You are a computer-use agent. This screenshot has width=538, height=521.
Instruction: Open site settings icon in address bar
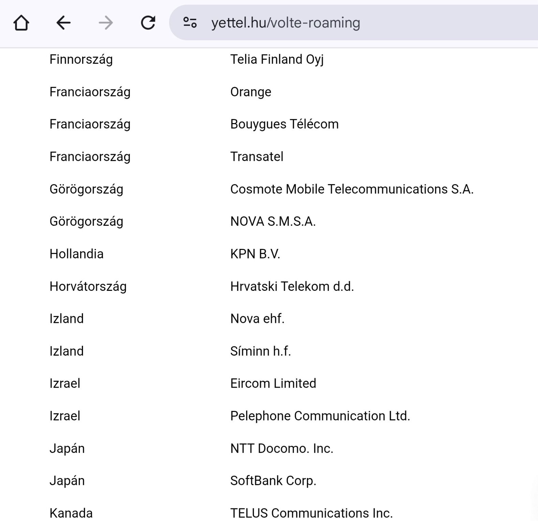[190, 23]
